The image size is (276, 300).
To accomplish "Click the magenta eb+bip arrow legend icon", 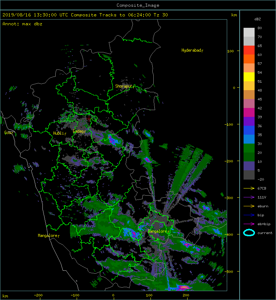I will click(x=249, y=224).
